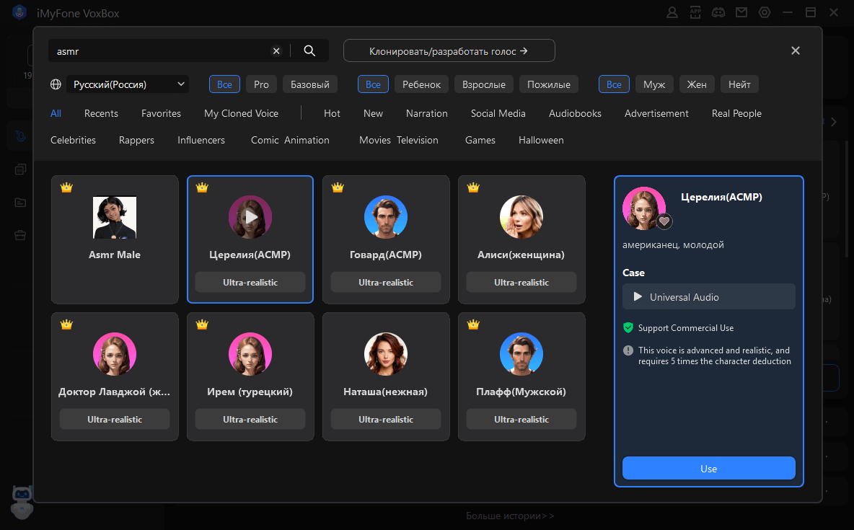The height and width of the screenshot is (530, 854).
Task: Show the Games category
Action: (480, 140)
